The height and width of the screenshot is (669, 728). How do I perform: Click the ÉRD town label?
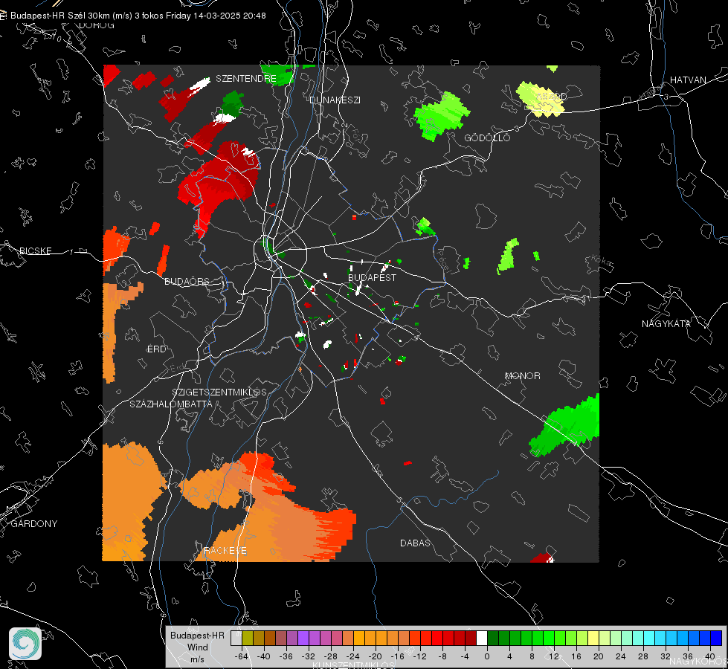click(x=156, y=349)
